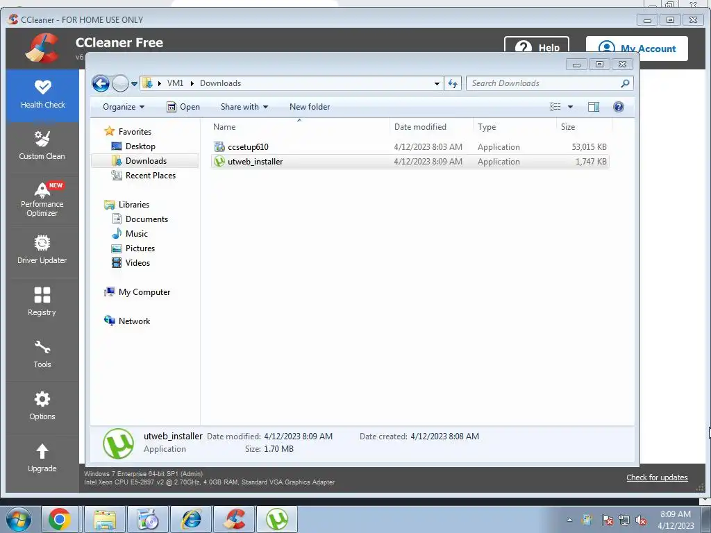Viewport: 711px width, 533px height.
Task: Open Registry section in CCleaner
Action: 42,302
